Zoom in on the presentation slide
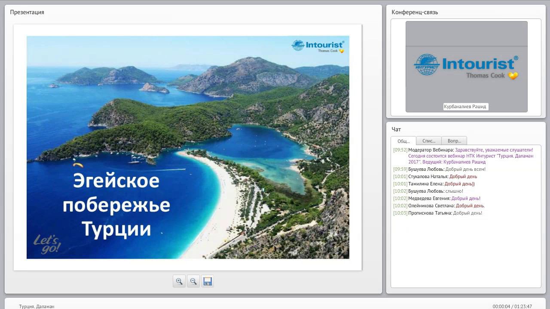This screenshot has height=309, width=550. tap(179, 281)
